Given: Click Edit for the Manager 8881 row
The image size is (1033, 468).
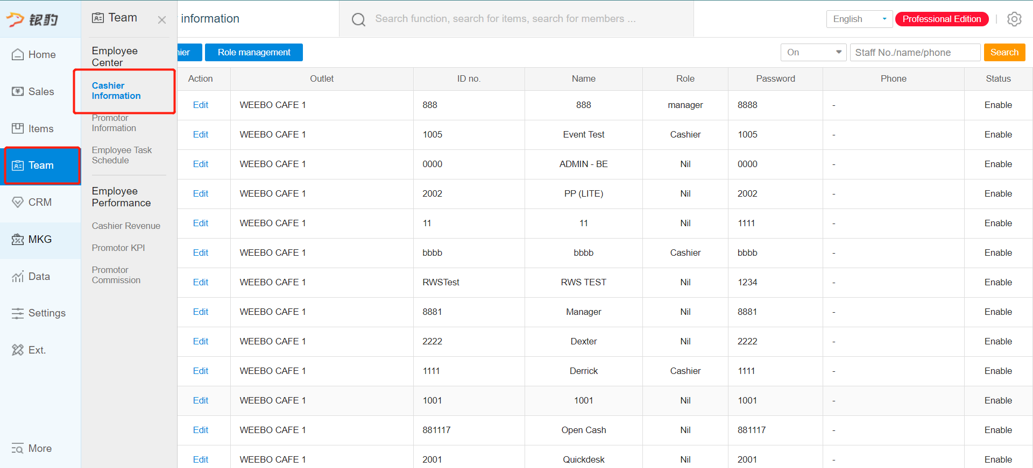Looking at the screenshot, I should point(201,312).
